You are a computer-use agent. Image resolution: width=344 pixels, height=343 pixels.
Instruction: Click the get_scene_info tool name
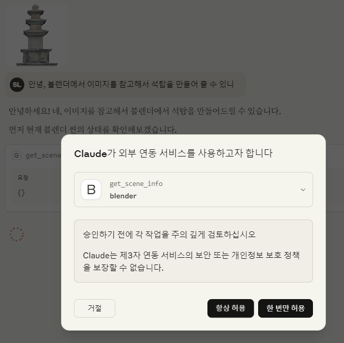(x=136, y=183)
